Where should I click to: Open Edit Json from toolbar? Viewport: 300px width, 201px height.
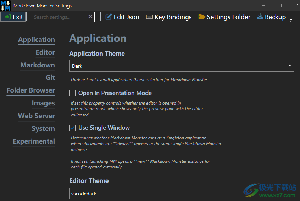[122, 17]
